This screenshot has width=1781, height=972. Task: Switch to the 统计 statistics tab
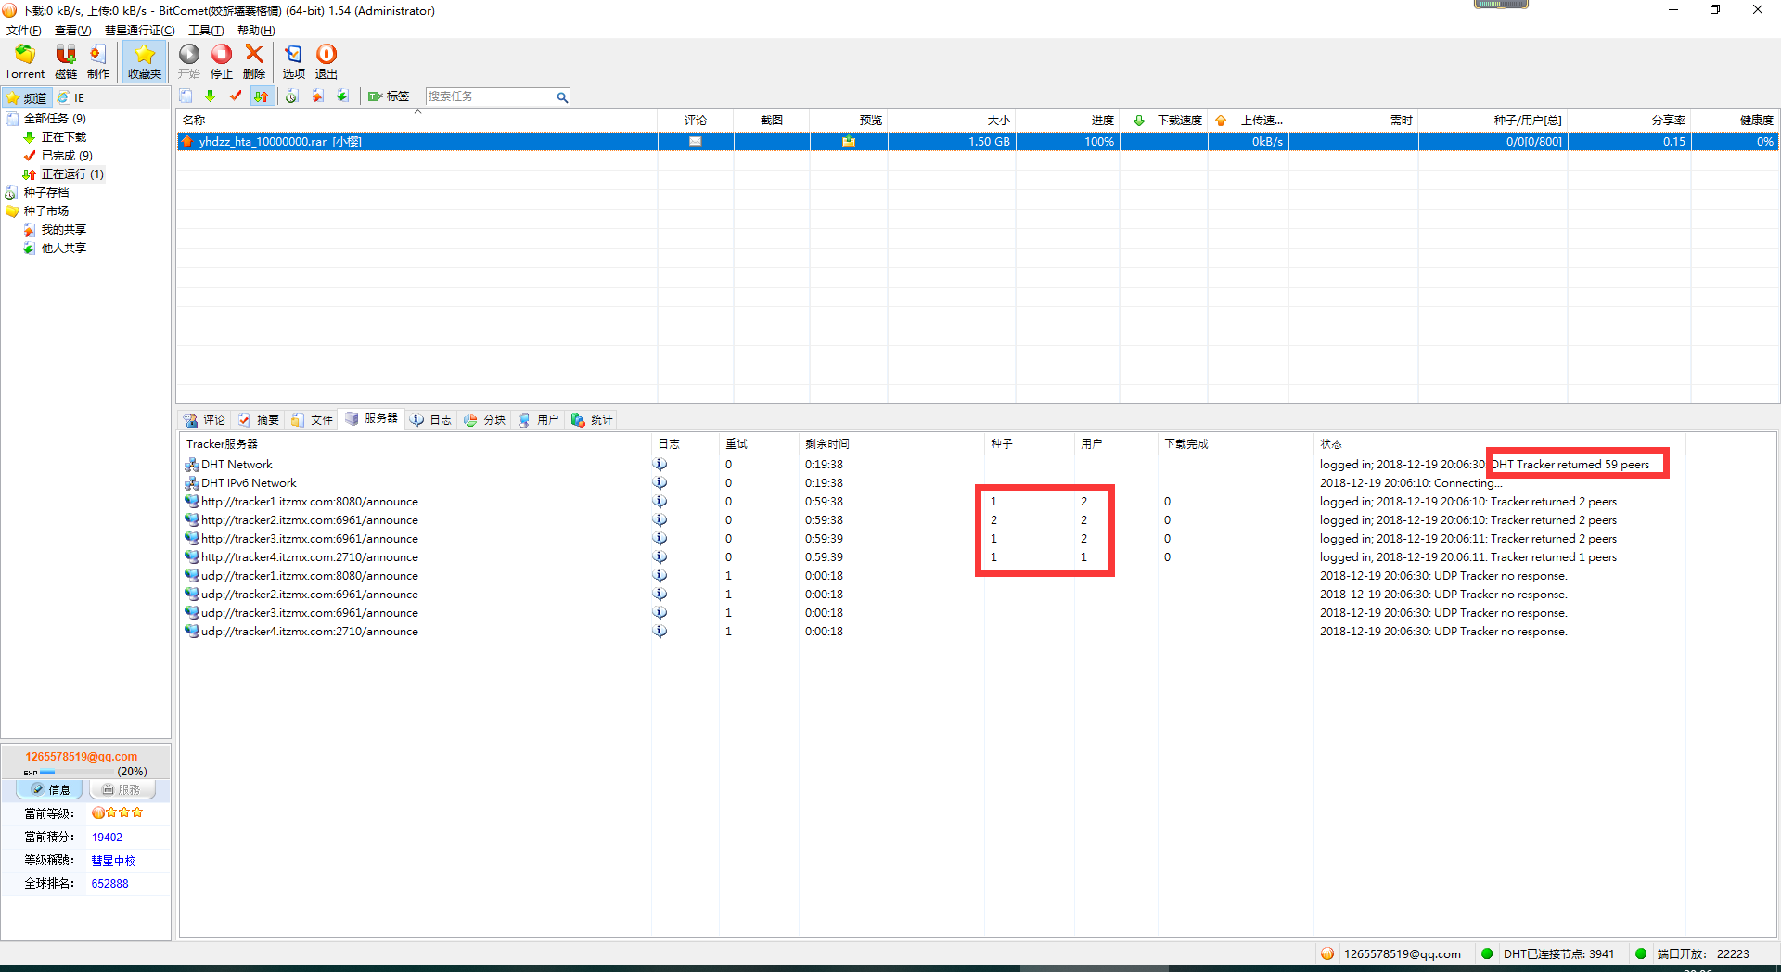tap(593, 420)
